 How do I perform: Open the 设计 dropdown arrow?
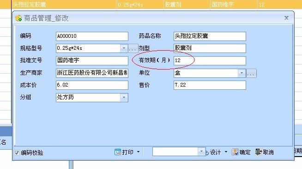click(226, 152)
